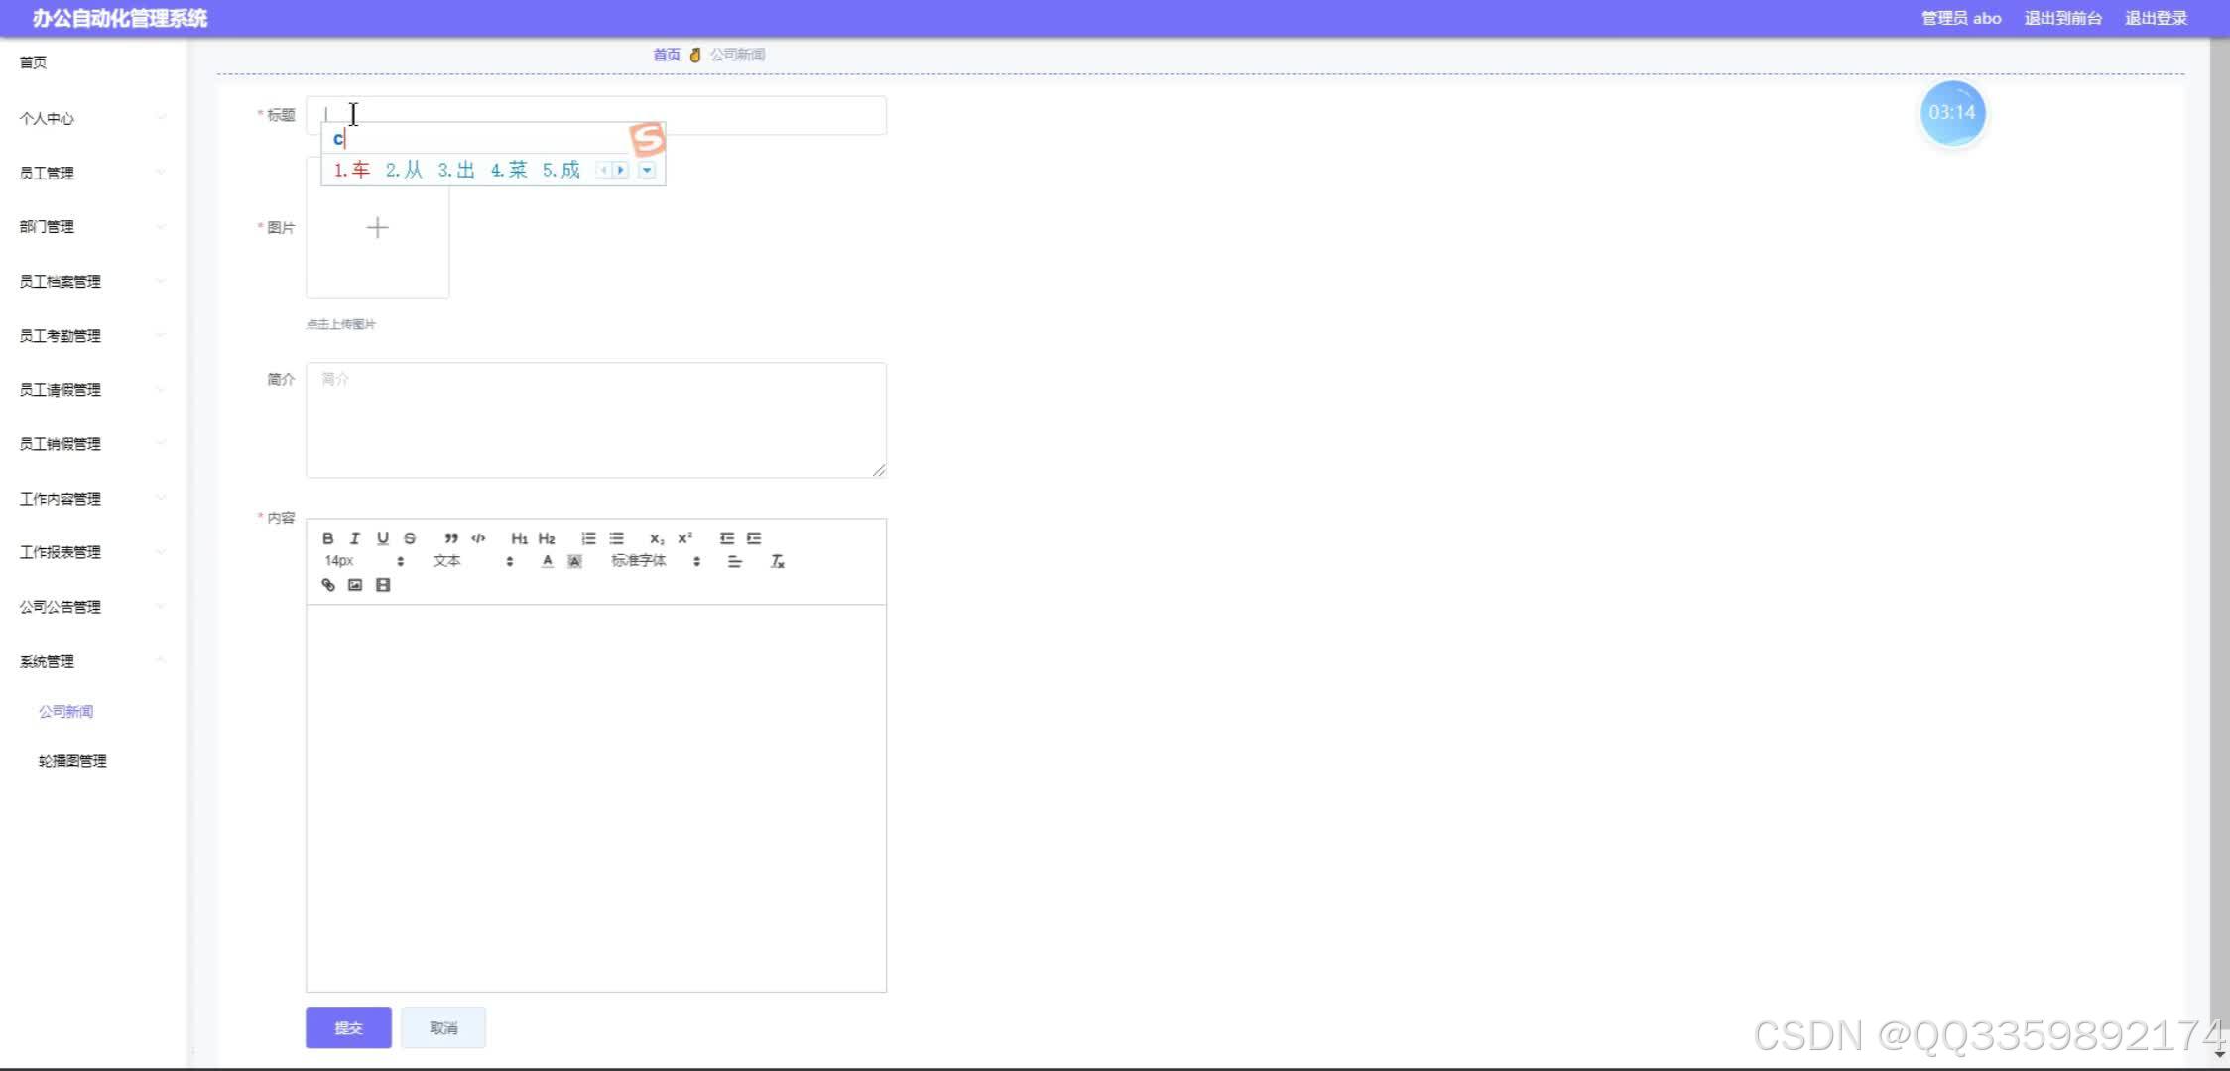Focus the 简介 summary textarea
The width and height of the screenshot is (2230, 1071).
click(x=595, y=419)
